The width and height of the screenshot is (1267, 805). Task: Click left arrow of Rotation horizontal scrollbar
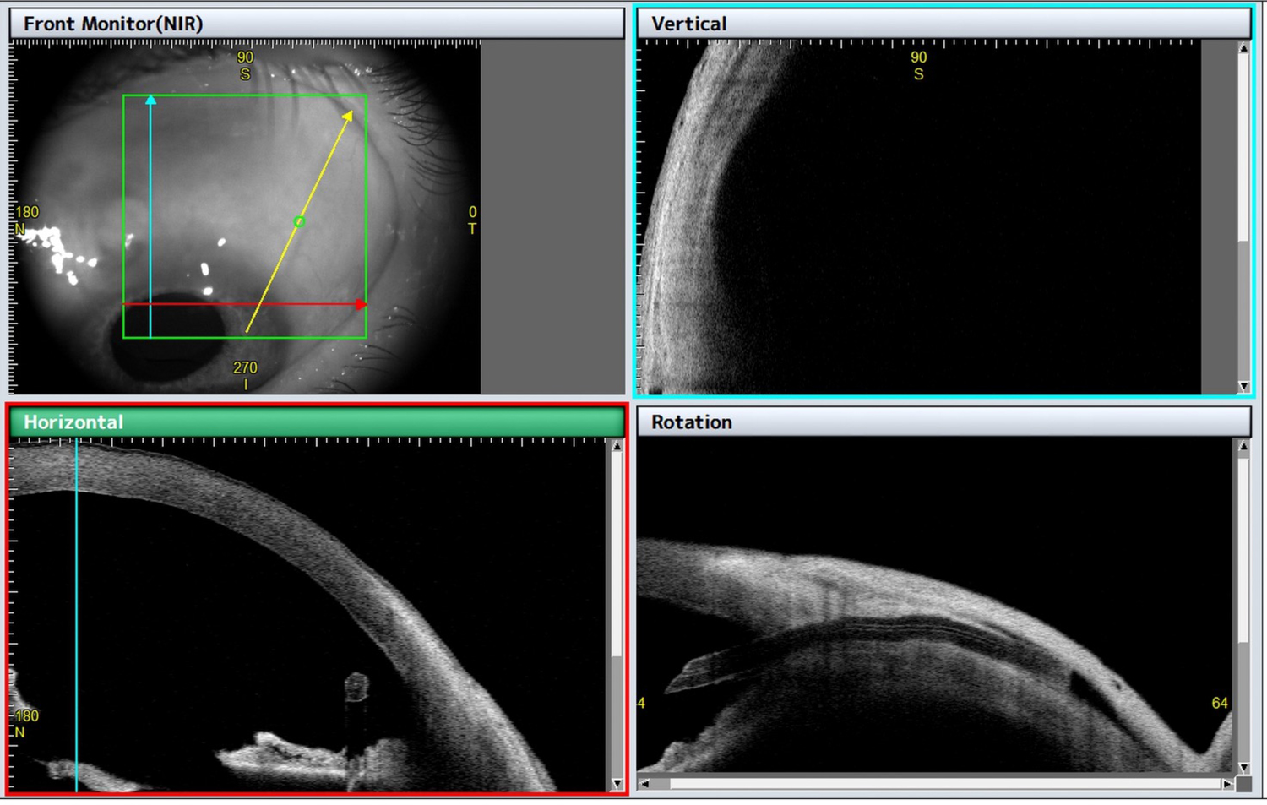coord(644,784)
